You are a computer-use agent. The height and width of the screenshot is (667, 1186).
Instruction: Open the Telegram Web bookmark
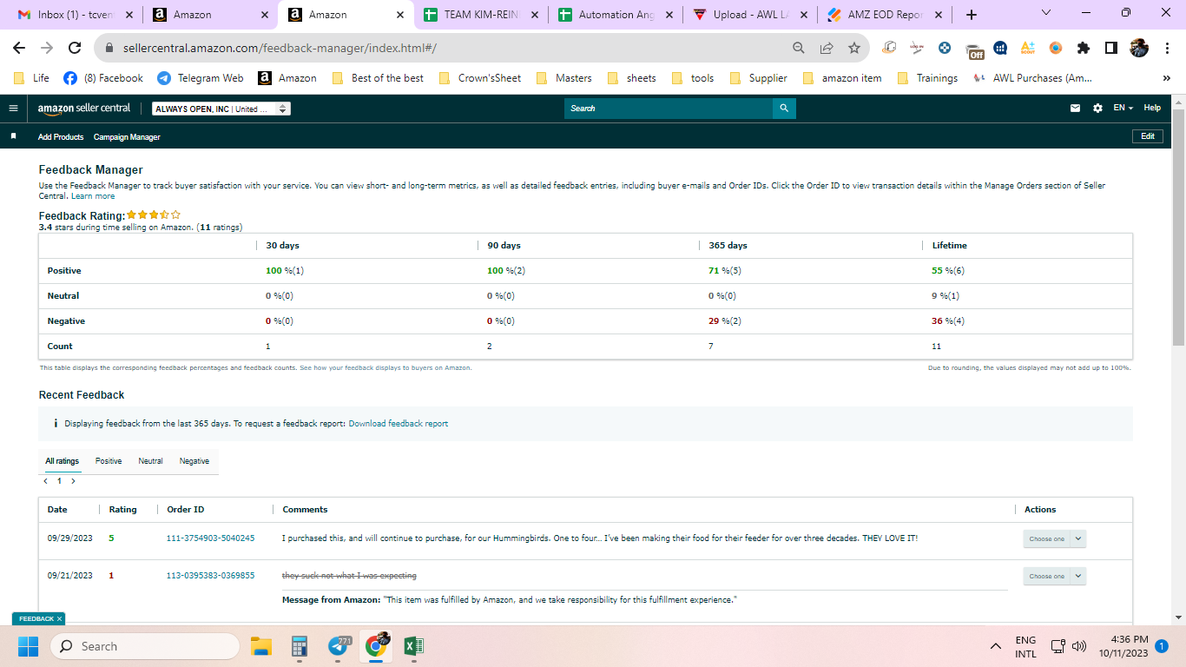pos(201,78)
